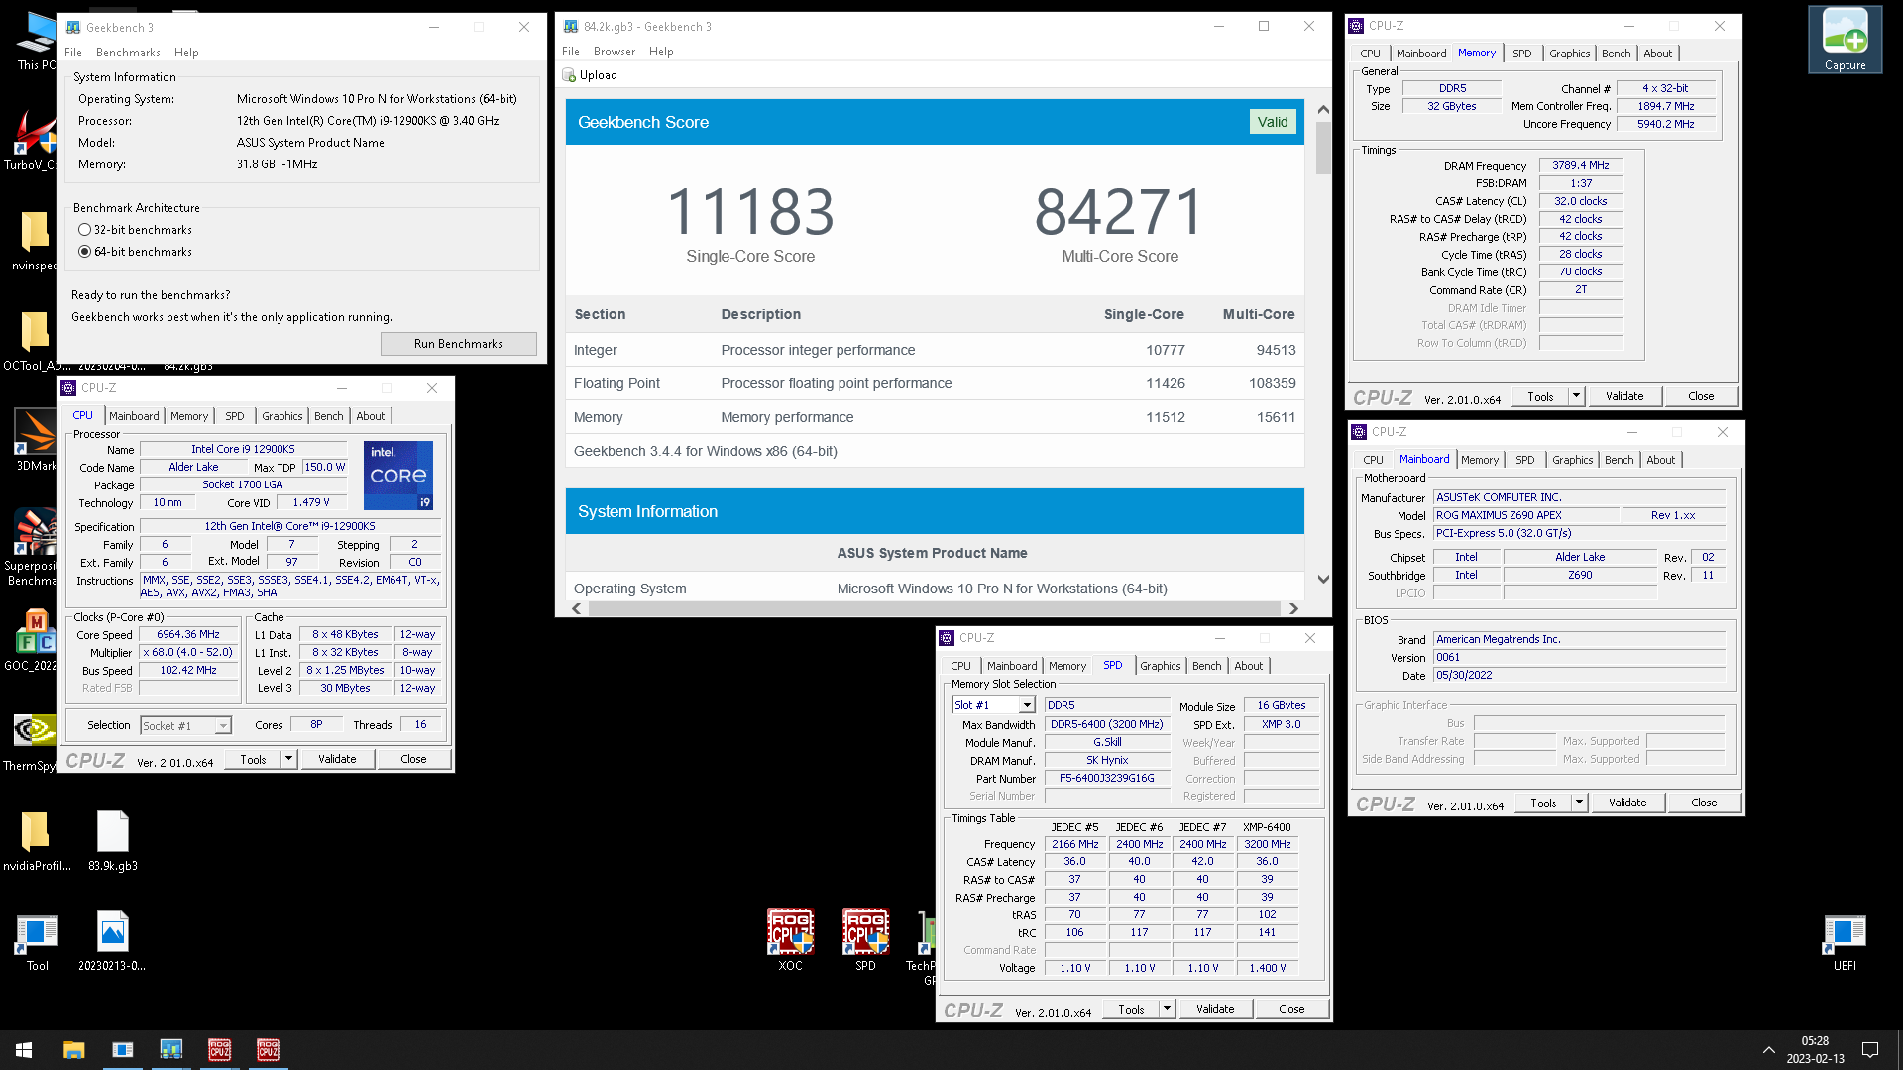
Task: Open the Capture icon on desktop
Action: click(x=1845, y=40)
